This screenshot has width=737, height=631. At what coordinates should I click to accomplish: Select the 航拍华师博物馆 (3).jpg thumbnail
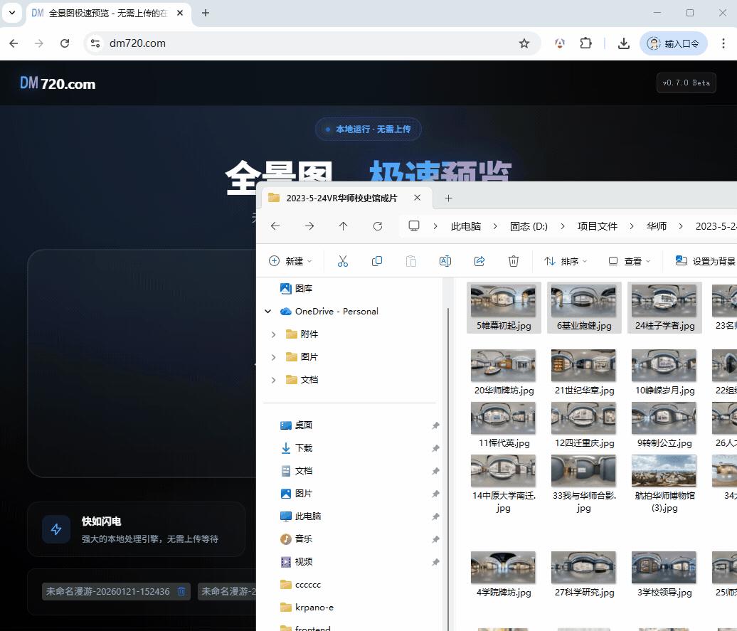click(x=664, y=471)
